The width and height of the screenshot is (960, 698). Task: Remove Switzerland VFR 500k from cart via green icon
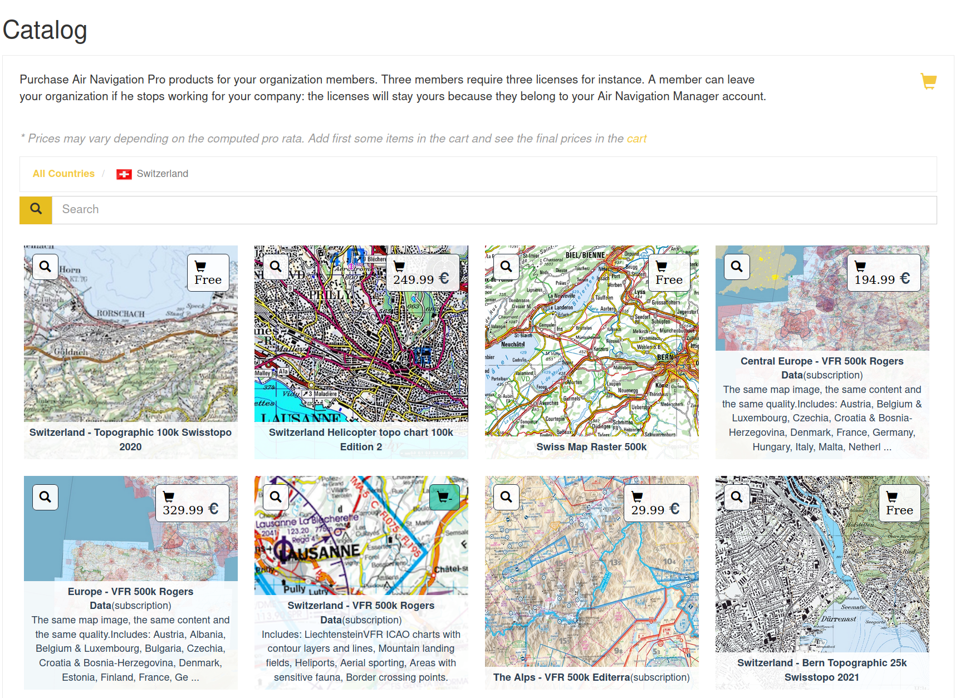(444, 497)
